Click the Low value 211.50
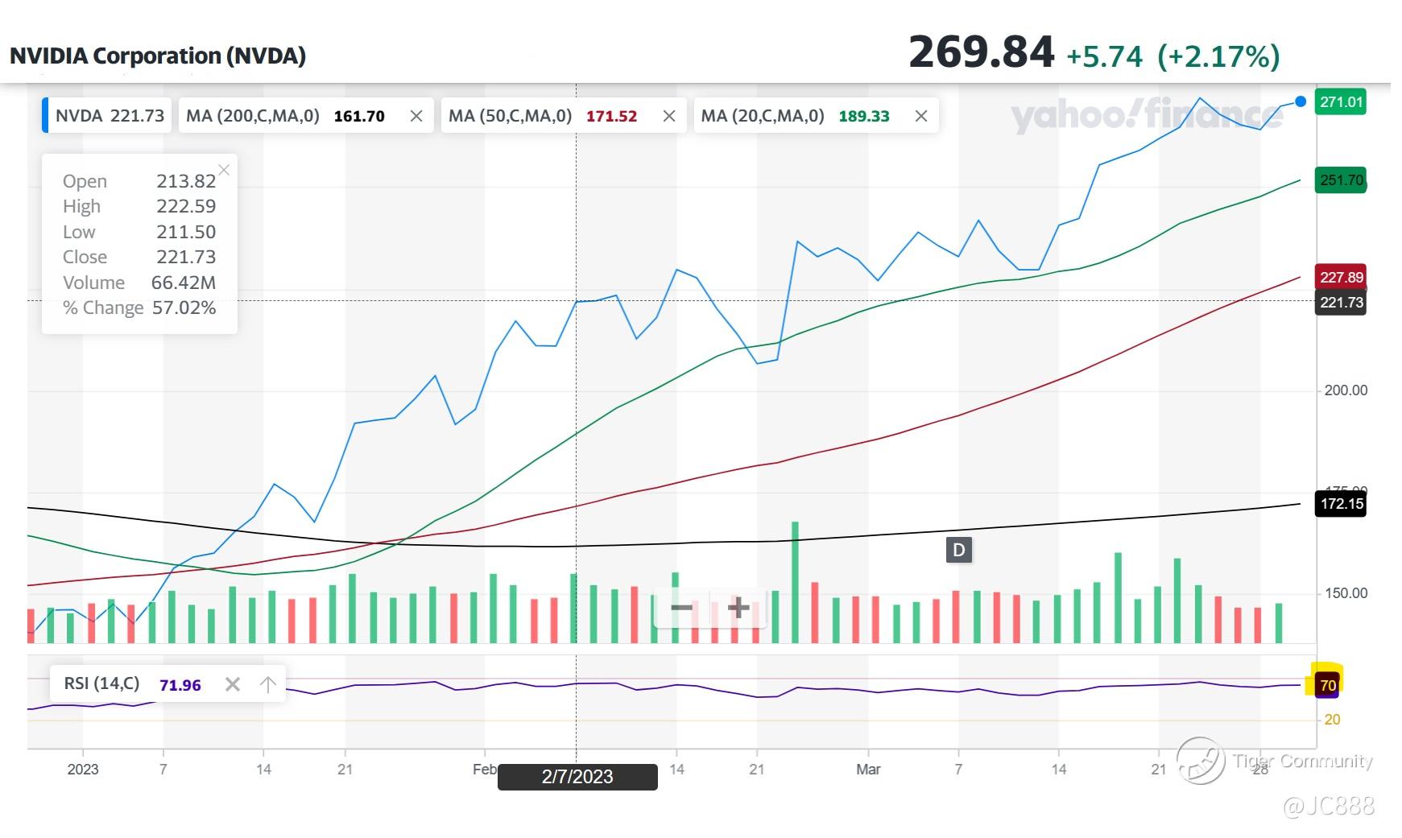Viewport: 1402px width, 838px height. 186,232
